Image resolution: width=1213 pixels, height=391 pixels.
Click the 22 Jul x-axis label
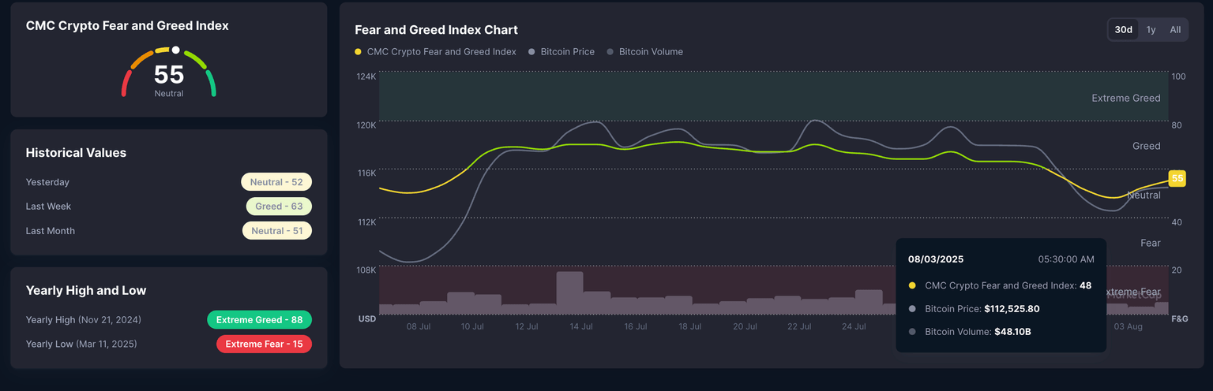[x=799, y=326]
